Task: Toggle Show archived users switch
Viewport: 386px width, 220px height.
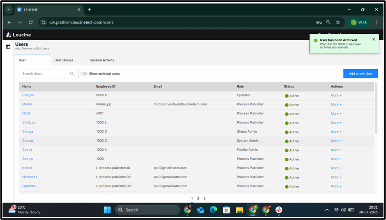Action: tap(84, 74)
